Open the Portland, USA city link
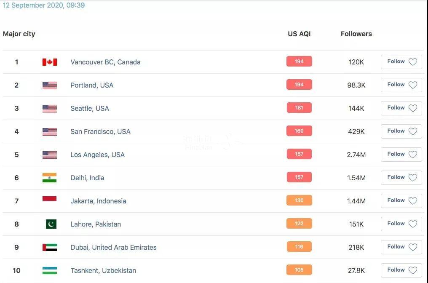Screen dimensions: 428x283 (92, 85)
